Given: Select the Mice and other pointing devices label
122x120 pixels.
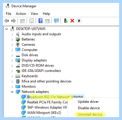Looking at the screenshot, I should pyautogui.click(x=47, y=81).
